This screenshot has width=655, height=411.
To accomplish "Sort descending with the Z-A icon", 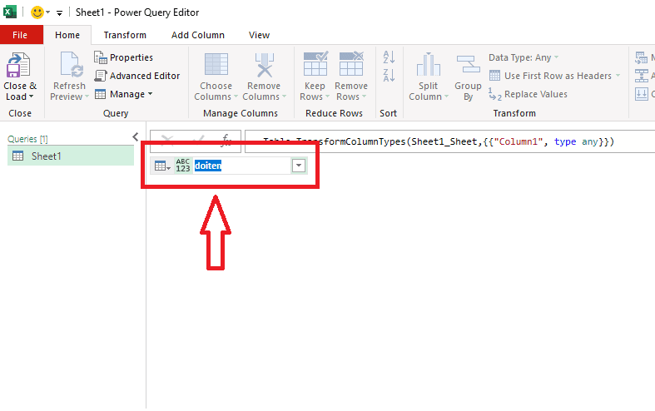I will coord(389,75).
